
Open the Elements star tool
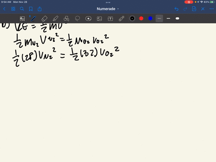[88, 18]
